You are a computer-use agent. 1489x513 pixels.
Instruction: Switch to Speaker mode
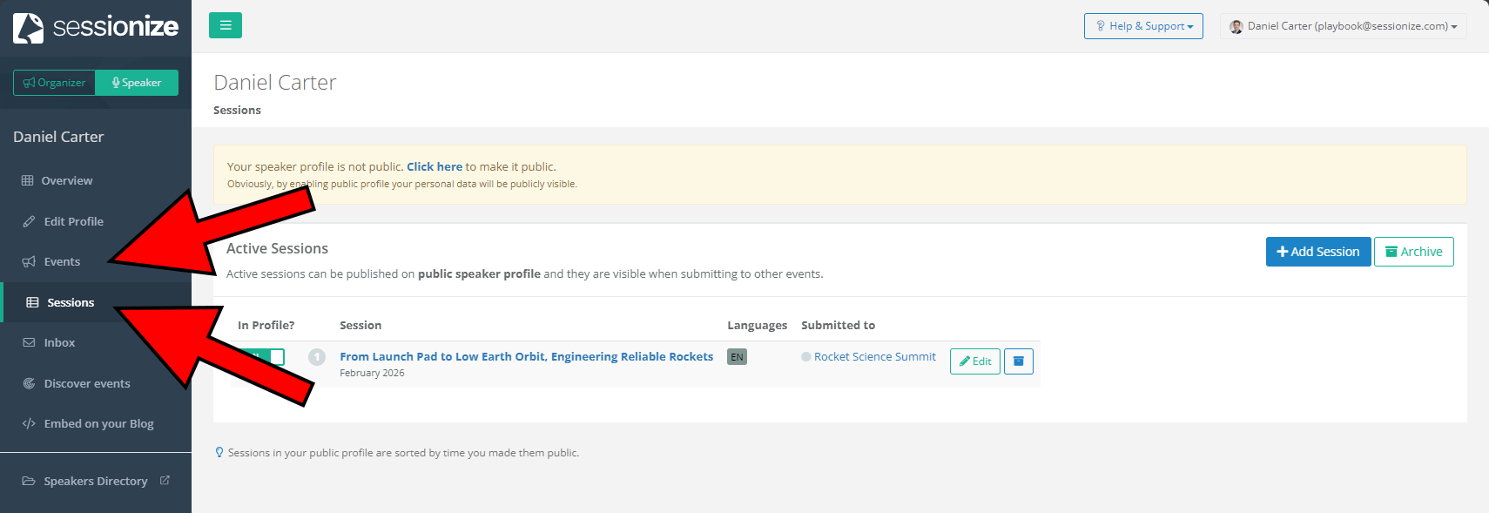137,83
